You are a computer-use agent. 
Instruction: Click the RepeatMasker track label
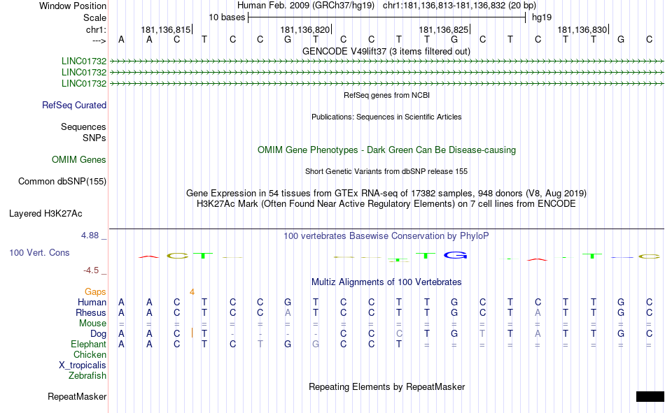coord(77,396)
